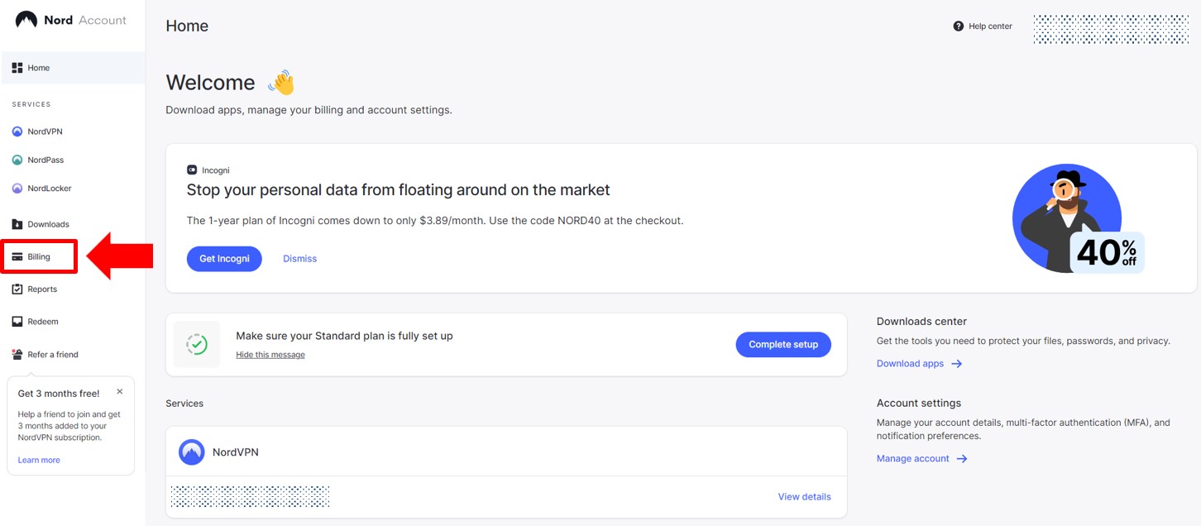
Task: Click Learn more in the referral card
Action: (38, 459)
